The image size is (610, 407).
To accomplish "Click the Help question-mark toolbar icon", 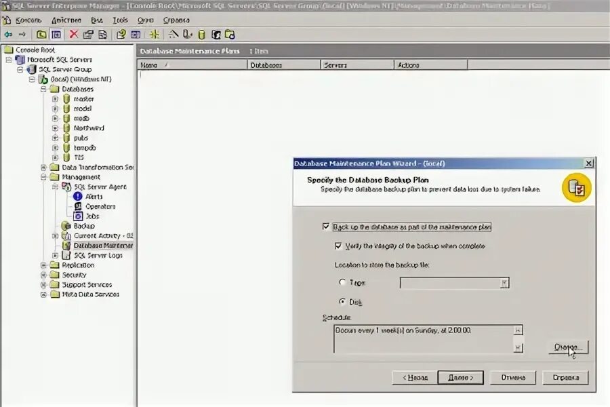I will (121, 35).
